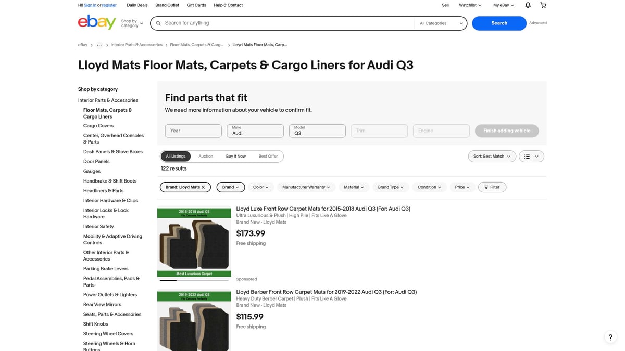The width and height of the screenshot is (625, 351).
Task: Open the notifications bell
Action: tap(528, 5)
